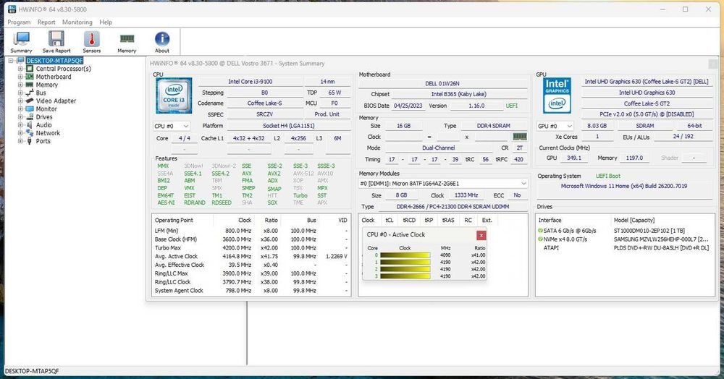Click the BIOS Date 04/25/2023 field
Viewport: 724px width, 379px height.
[408, 106]
